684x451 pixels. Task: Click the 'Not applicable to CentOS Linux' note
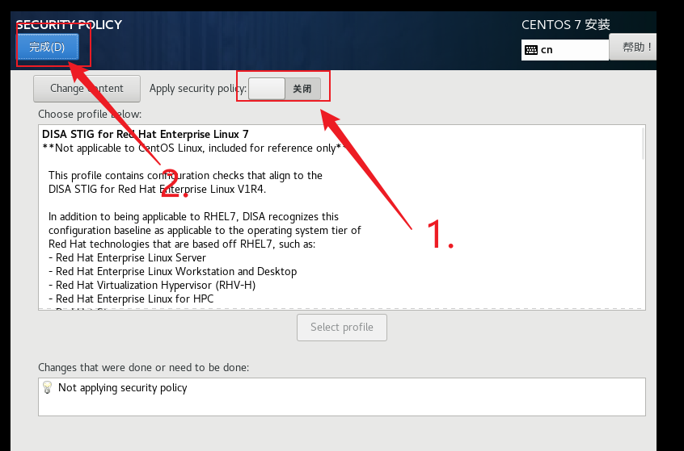194,148
